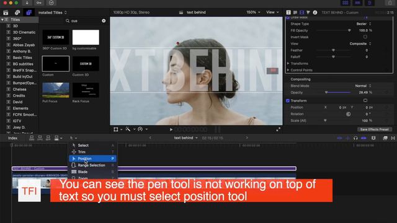Screen dimensions: 397x223
Task: Clear the title search field
Action: 104,20
